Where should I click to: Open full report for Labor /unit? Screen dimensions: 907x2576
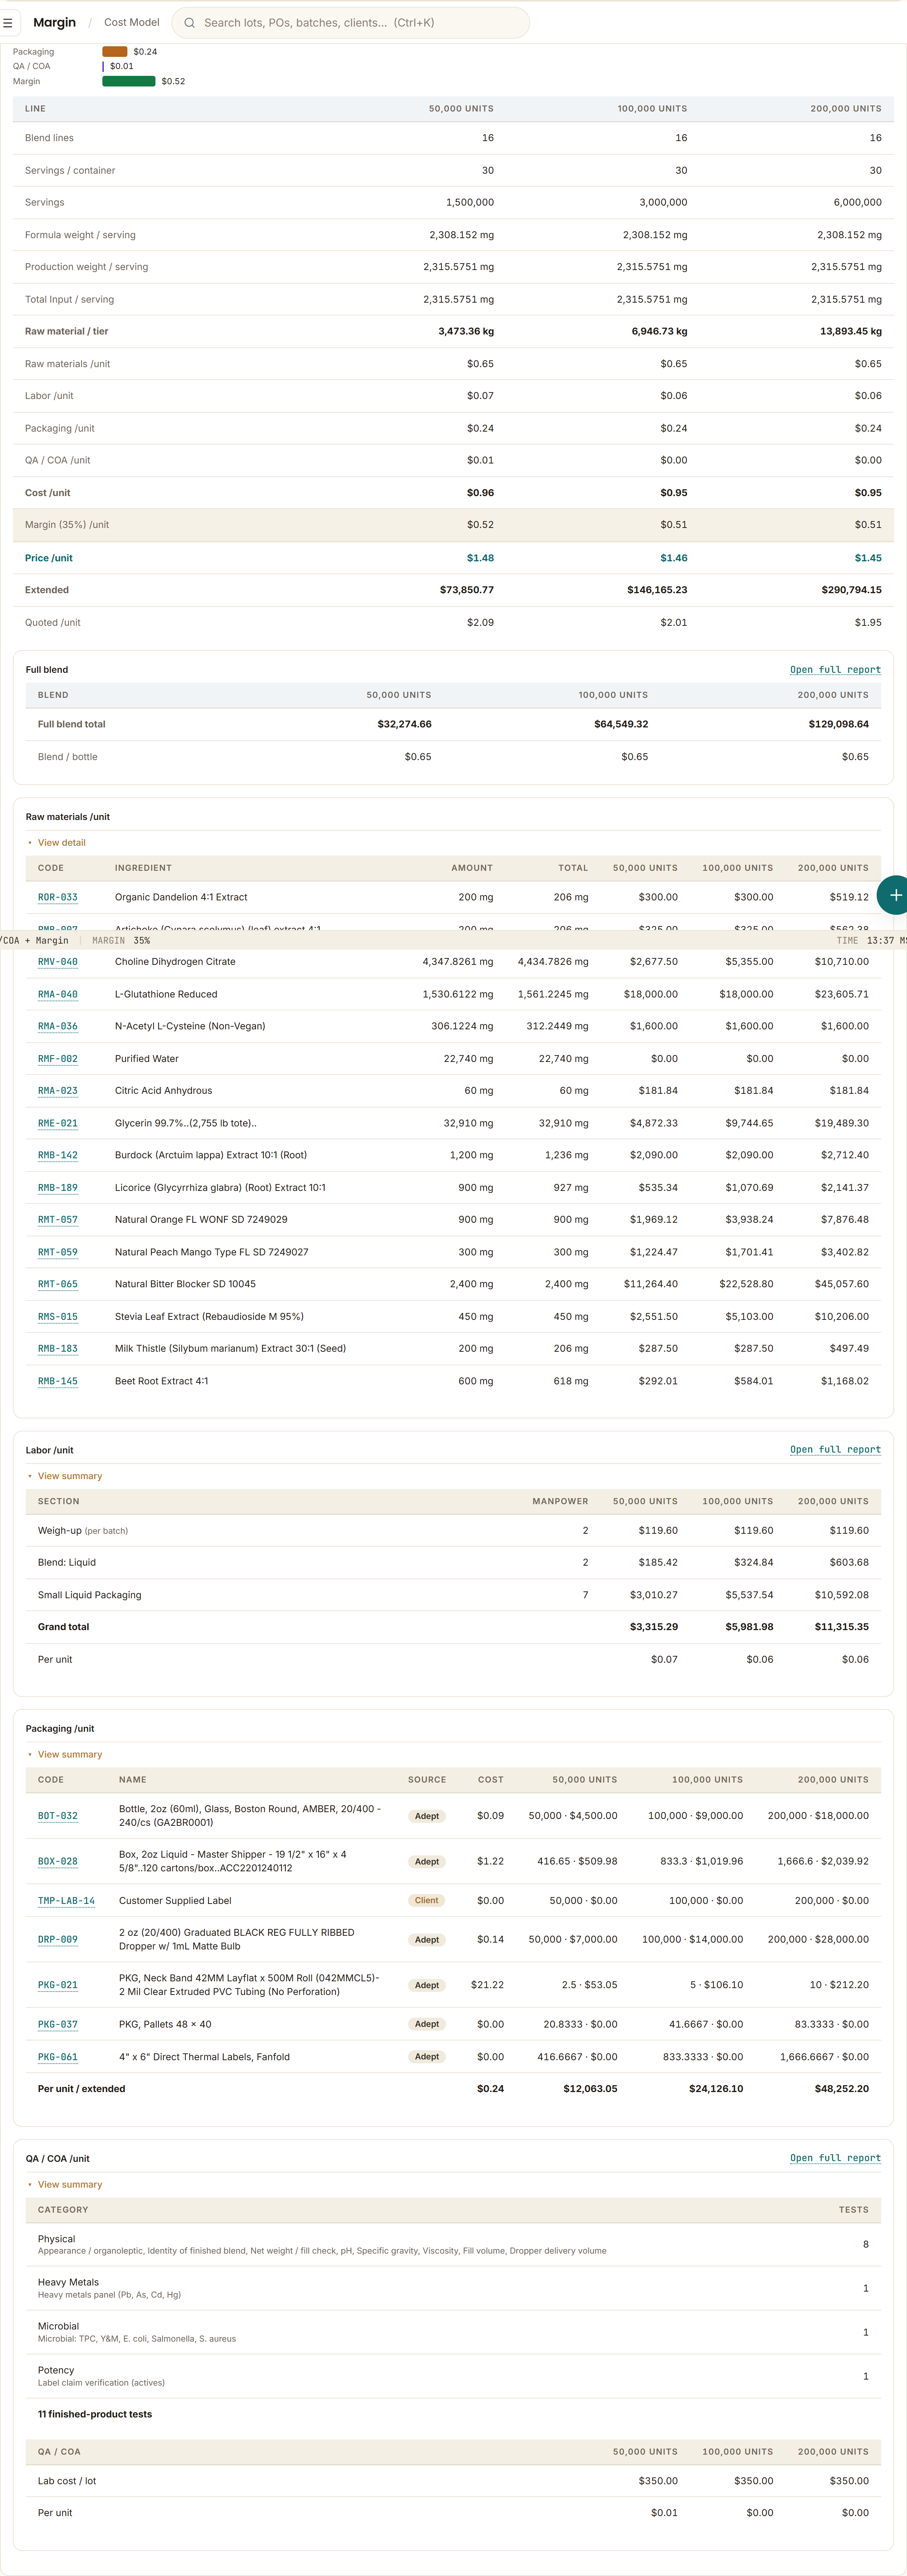(x=835, y=1449)
